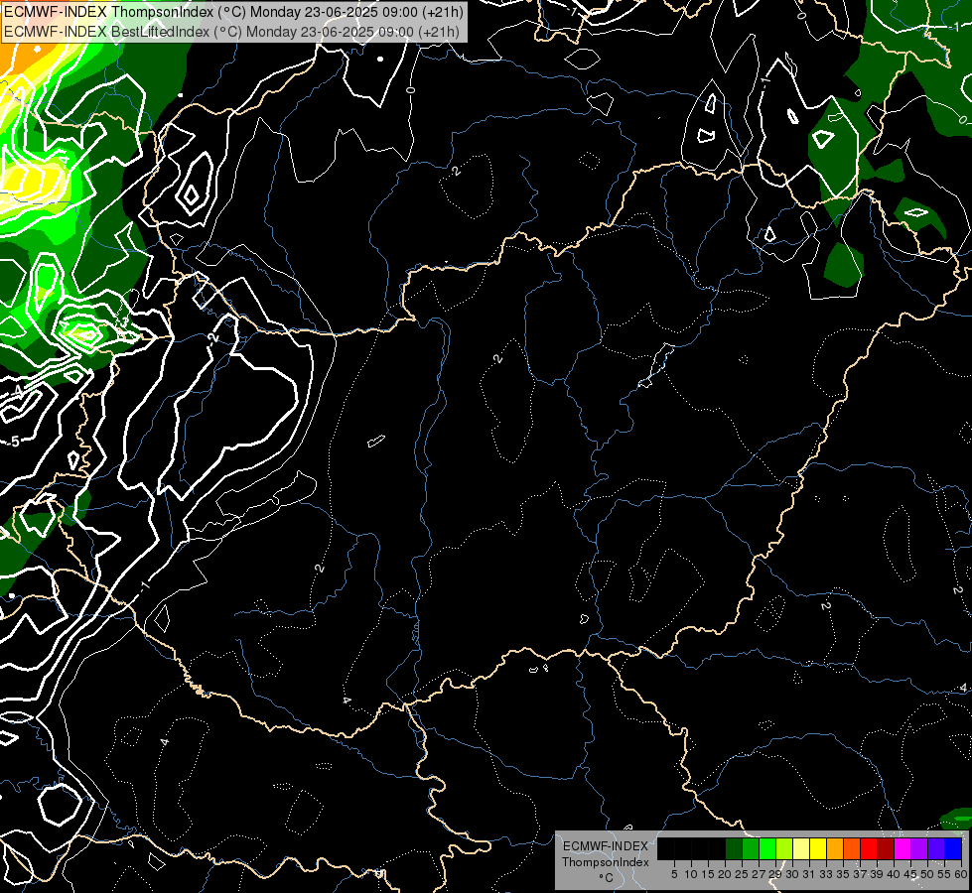The height and width of the screenshot is (893, 972).
Task: Select the purple legend swatch (45-50)
Action: click(919, 848)
